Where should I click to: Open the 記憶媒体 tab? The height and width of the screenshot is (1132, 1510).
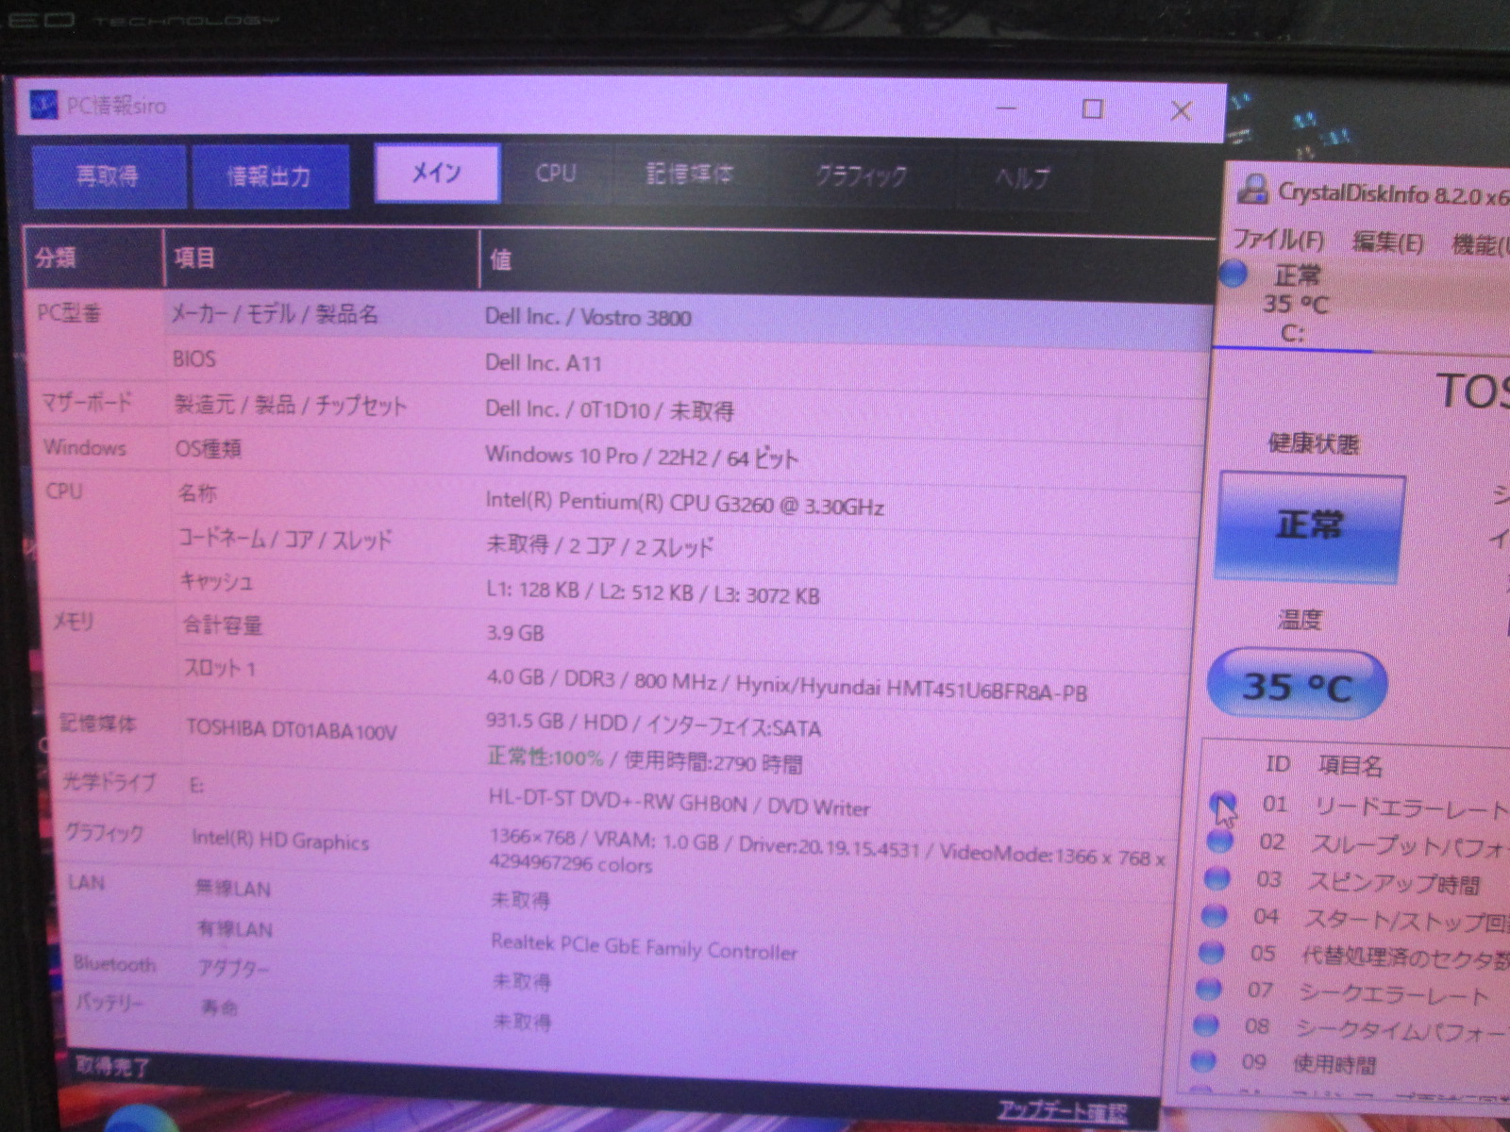tap(690, 175)
